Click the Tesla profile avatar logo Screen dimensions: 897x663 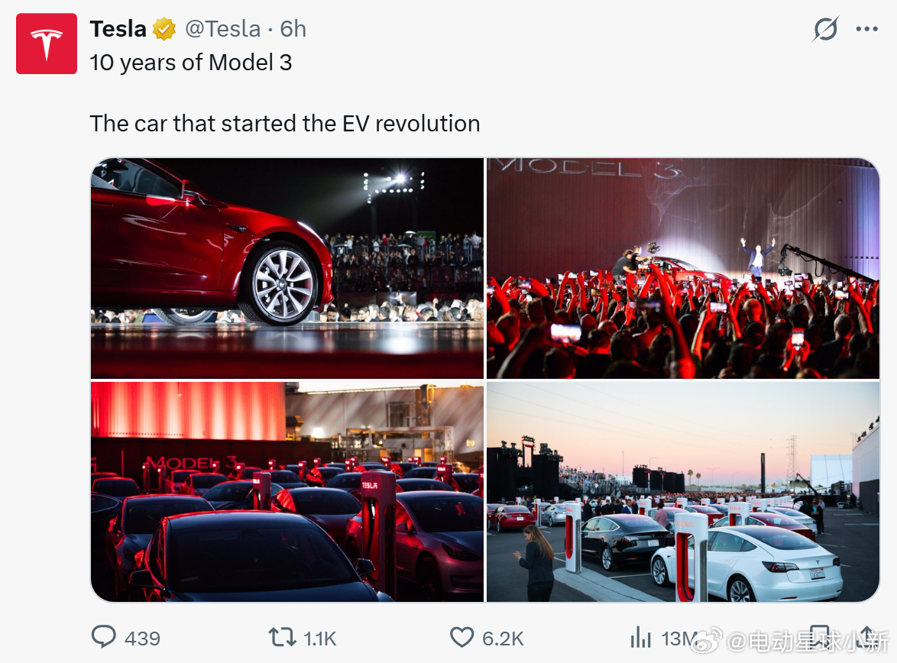point(47,44)
